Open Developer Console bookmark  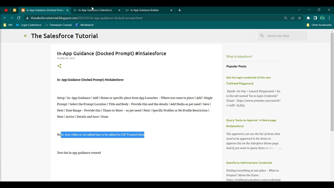point(58,25)
